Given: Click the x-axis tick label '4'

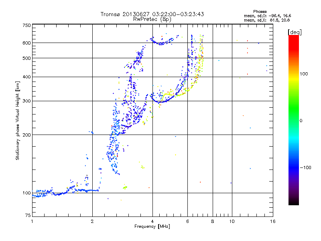Looking at the screenshot, I should tap(152, 221).
